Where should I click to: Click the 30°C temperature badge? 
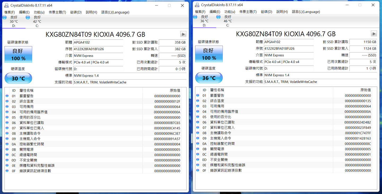pos(18,78)
